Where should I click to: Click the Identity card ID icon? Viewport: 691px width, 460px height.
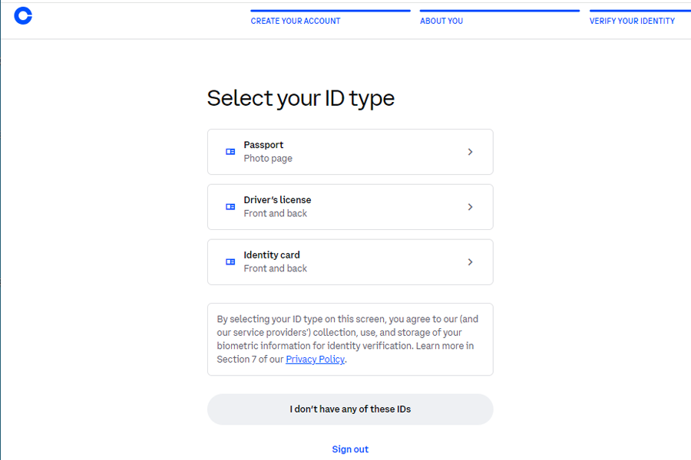230,262
